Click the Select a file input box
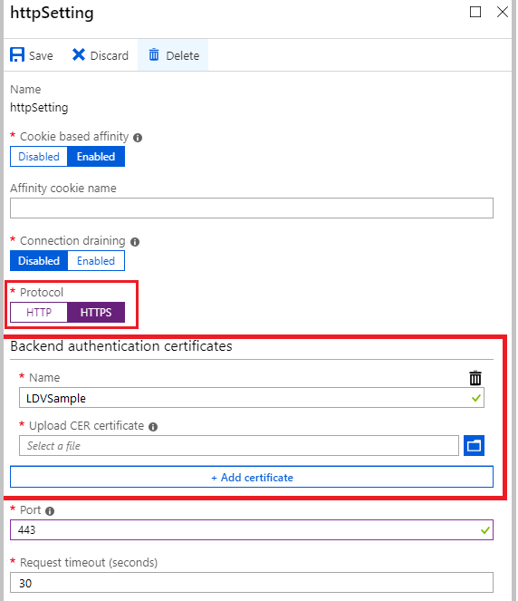The image size is (518, 601). (239, 445)
